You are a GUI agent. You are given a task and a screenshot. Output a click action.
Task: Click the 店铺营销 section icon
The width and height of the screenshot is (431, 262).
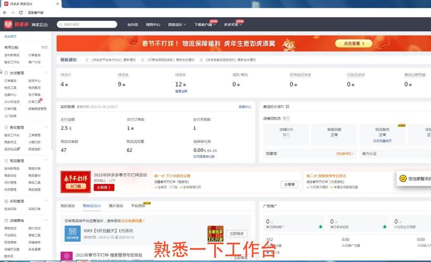(x=6, y=220)
